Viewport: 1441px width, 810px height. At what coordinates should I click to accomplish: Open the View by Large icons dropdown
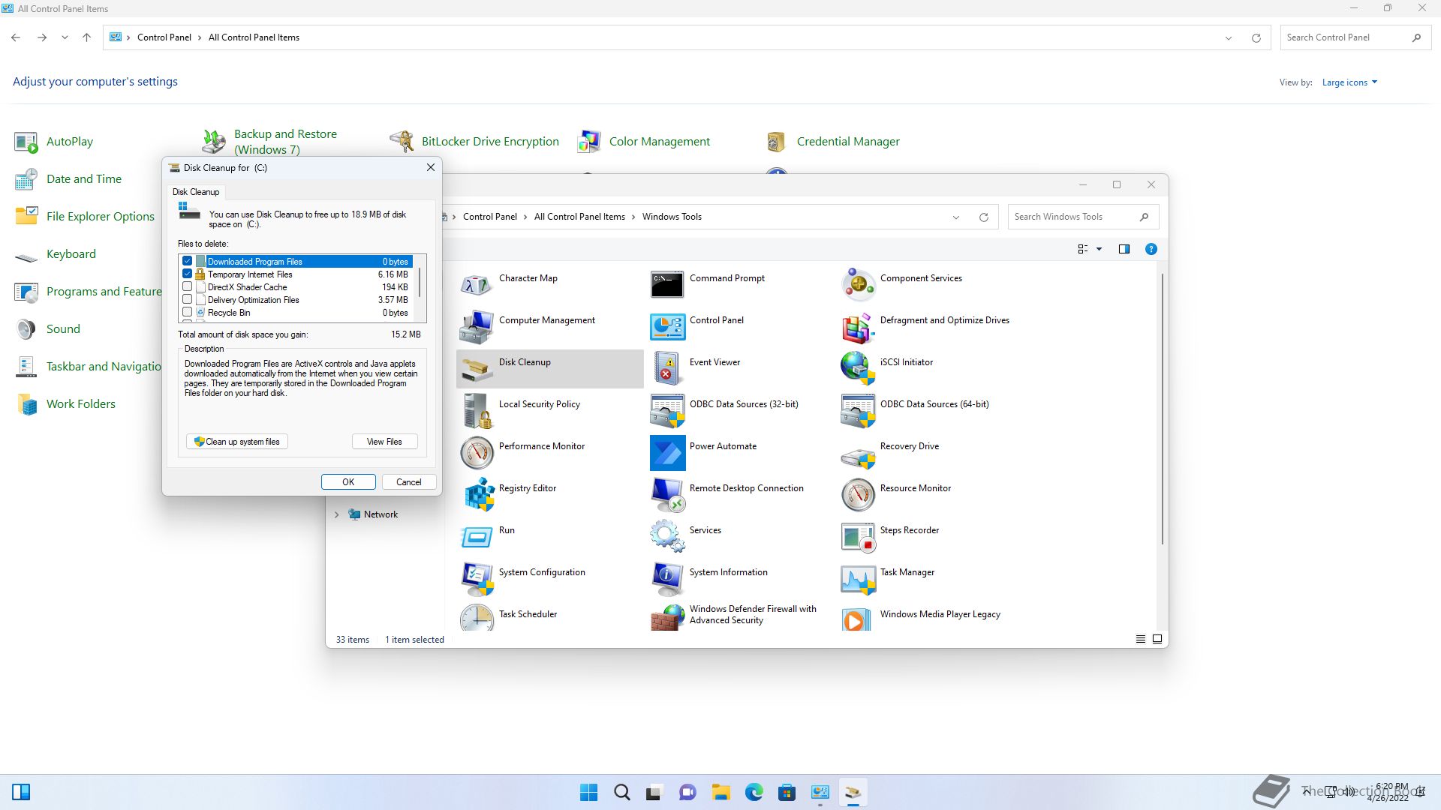click(1349, 82)
